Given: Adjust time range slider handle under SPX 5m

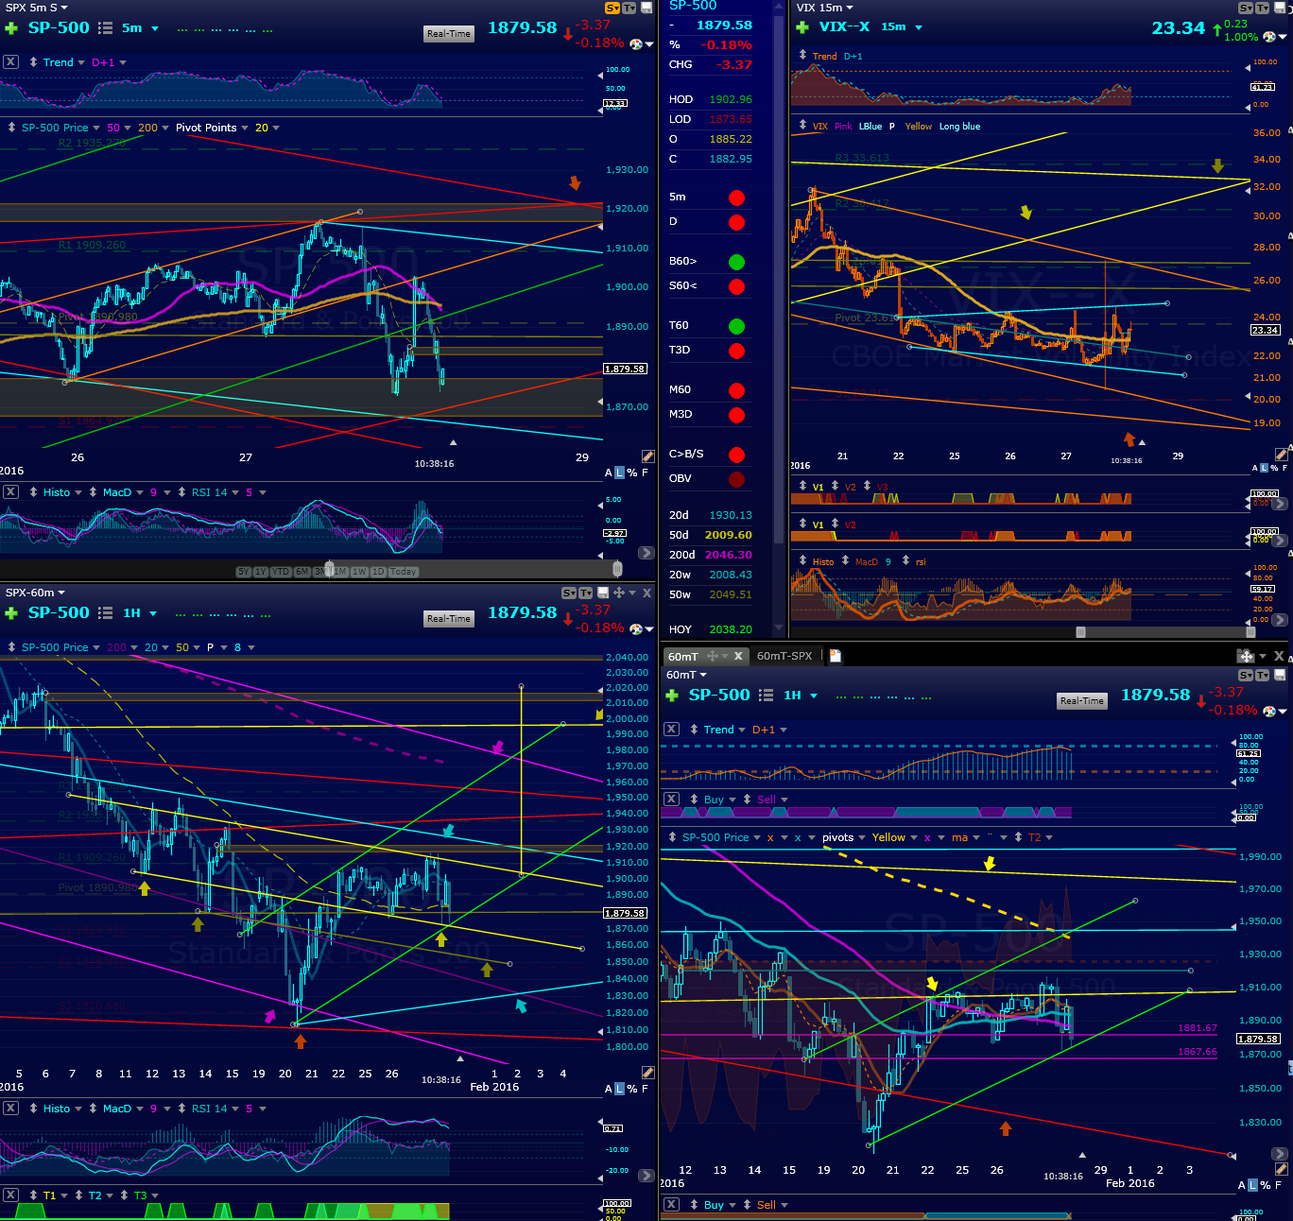Looking at the screenshot, I should 330,569.
